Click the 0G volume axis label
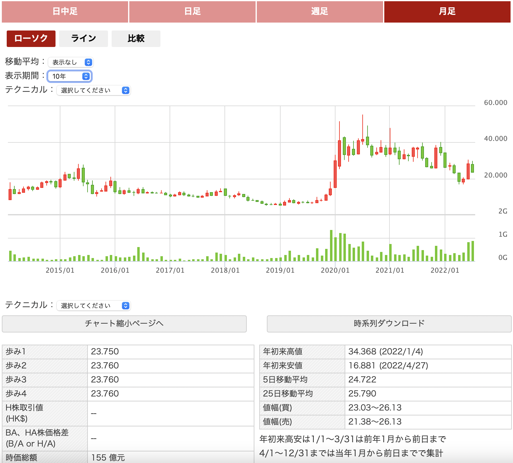 point(503,258)
